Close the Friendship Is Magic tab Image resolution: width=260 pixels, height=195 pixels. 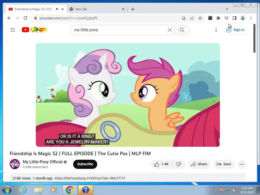click(x=62, y=9)
